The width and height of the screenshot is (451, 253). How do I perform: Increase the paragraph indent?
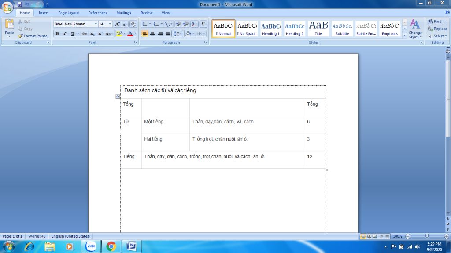click(x=186, y=24)
